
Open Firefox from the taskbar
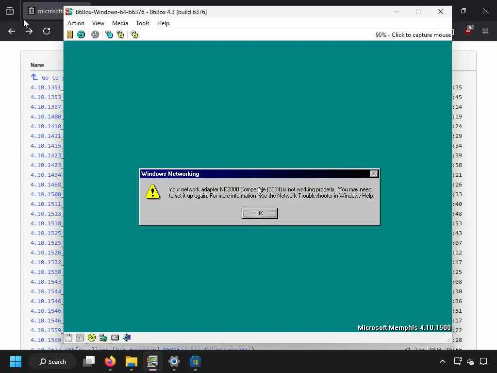click(110, 361)
